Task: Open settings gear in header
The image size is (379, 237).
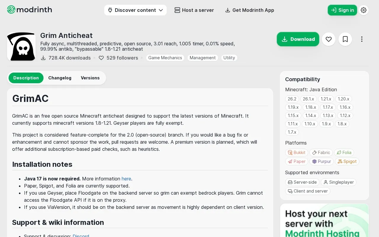Action: tap(364, 10)
